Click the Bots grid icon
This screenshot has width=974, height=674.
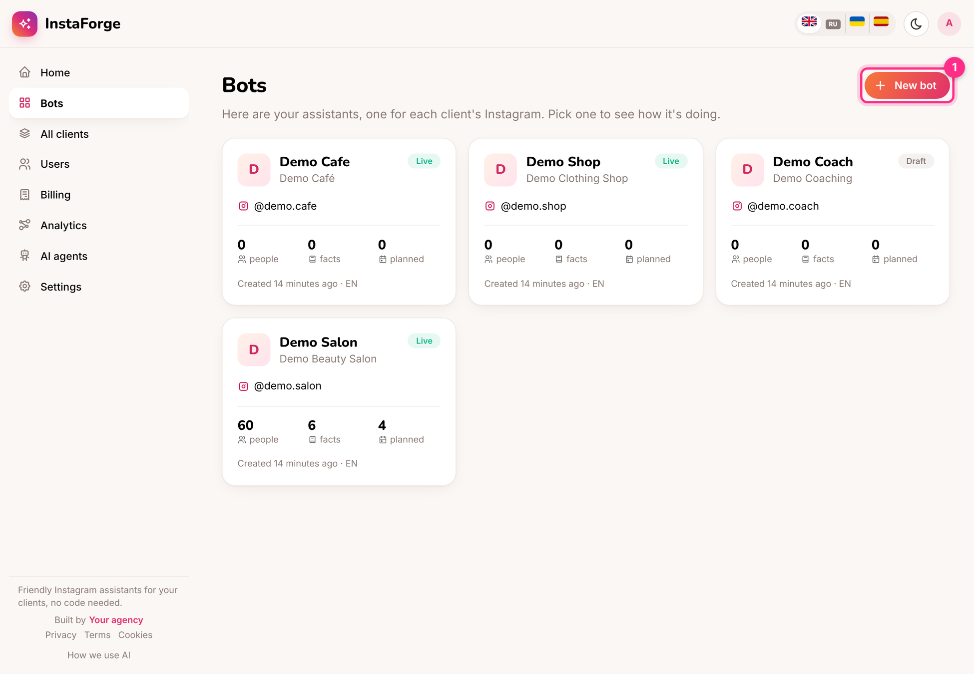tap(24, 103)
